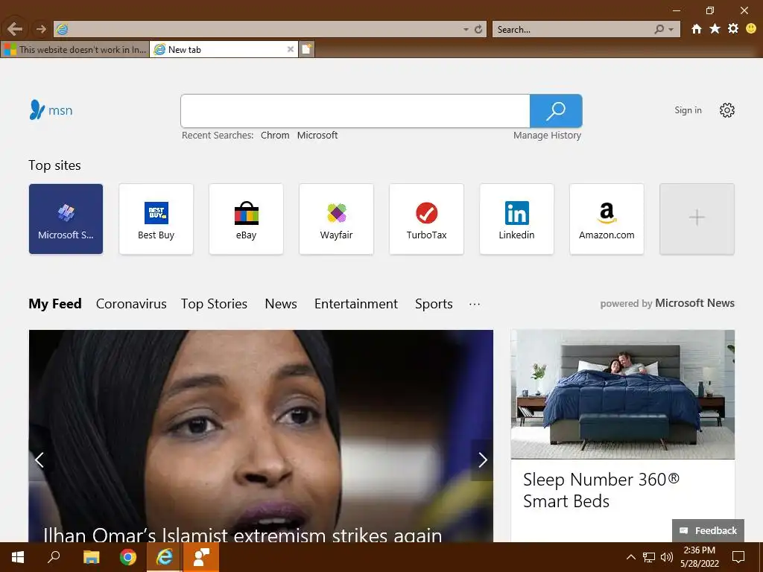
Task: Click the network icon in system tray
Action: (x=649, y=557)
